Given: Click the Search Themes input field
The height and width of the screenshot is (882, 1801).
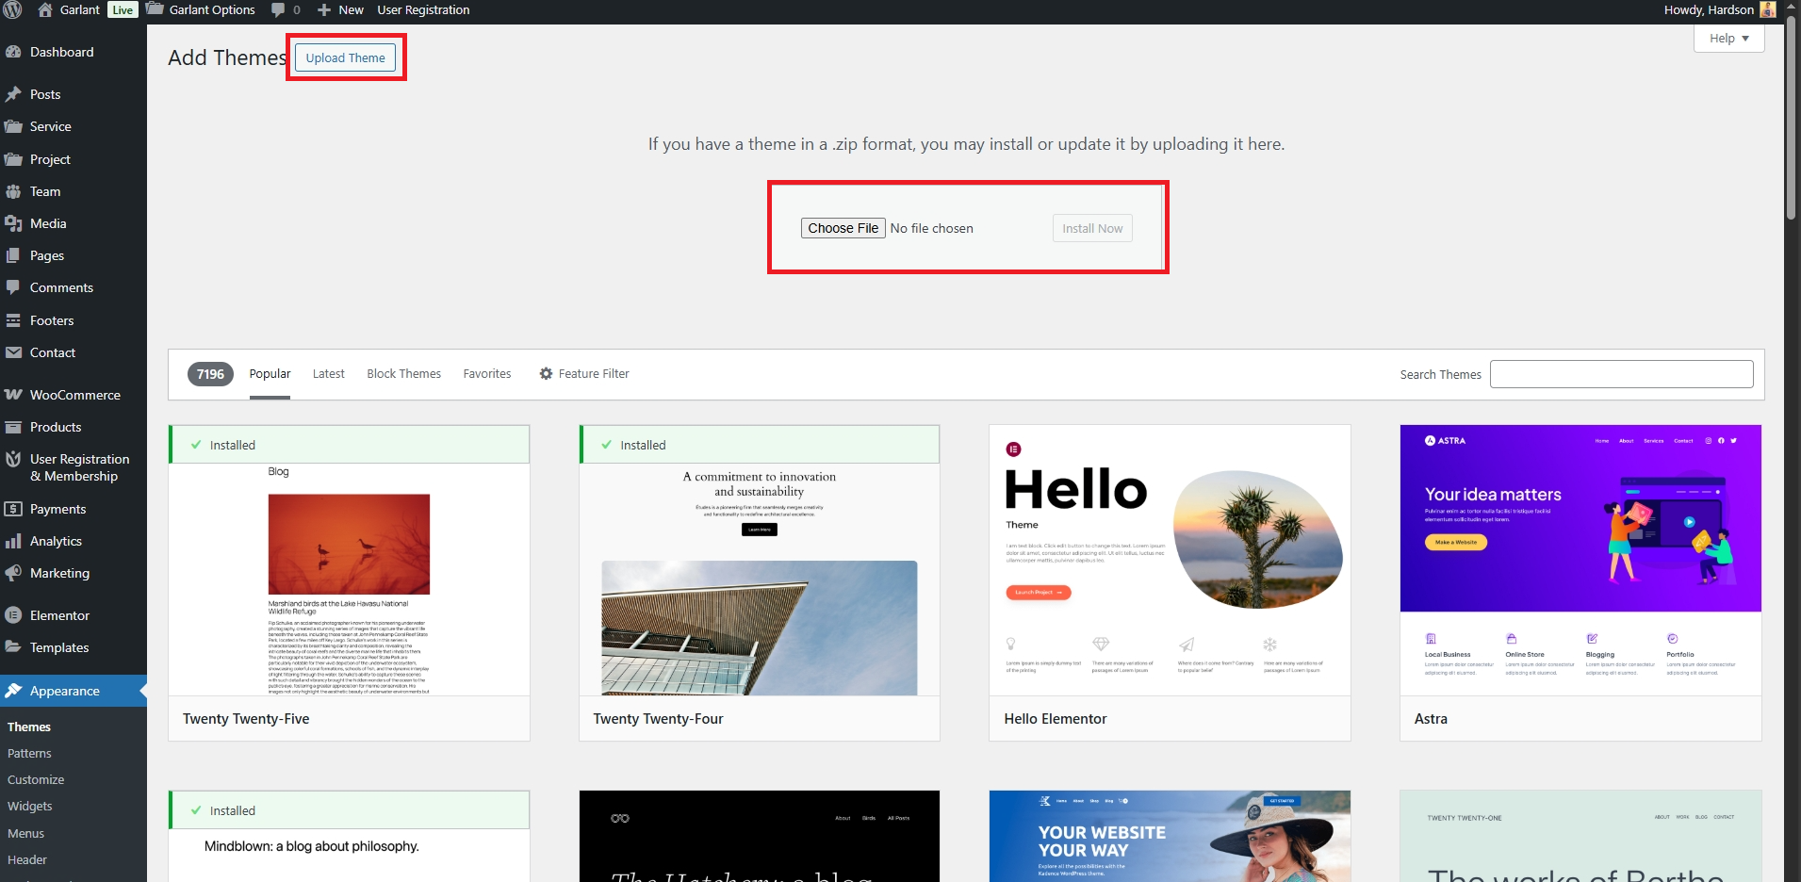Looking at the screenshot, I should tap(1621, 374).
